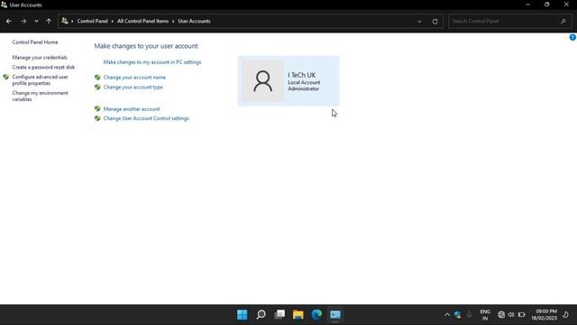
Task: Select the Control Panel breadcrumb
Action: (x=92, y=21)
